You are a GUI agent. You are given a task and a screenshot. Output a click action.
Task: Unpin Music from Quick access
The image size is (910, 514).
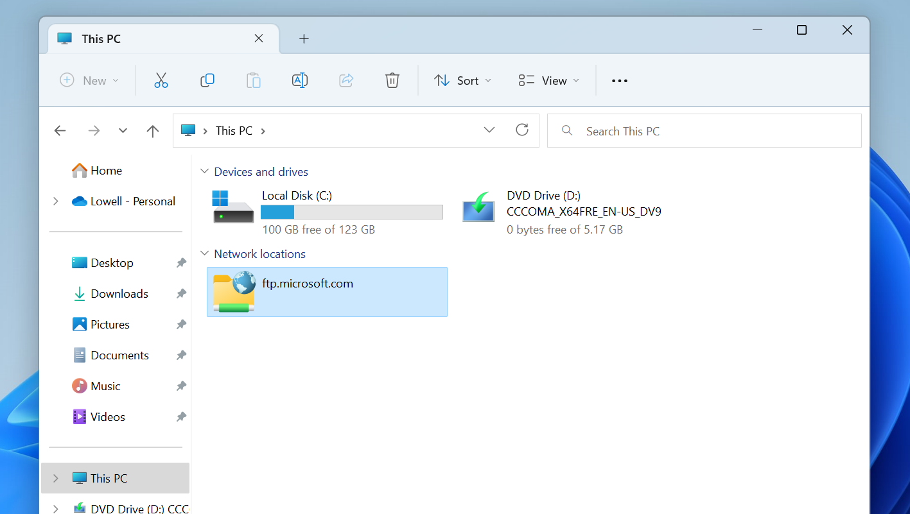[180, 386]
